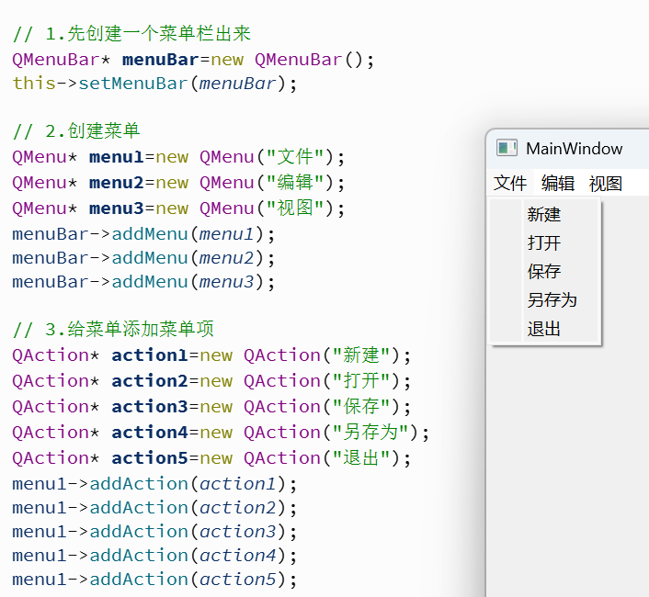Click code line creating action1 "新建"

[x=211, y=355]
